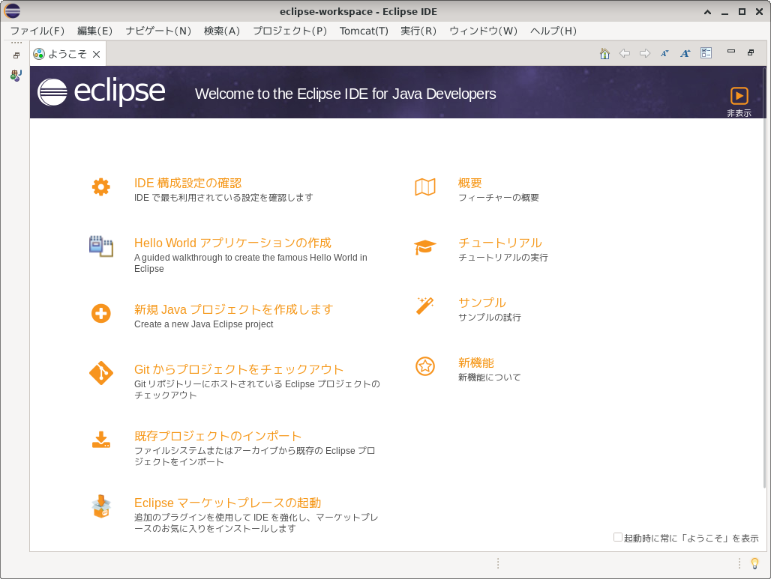This screenshot has width=771, height=579.
Task: Click the navigate back arrow
Action: 625,53
